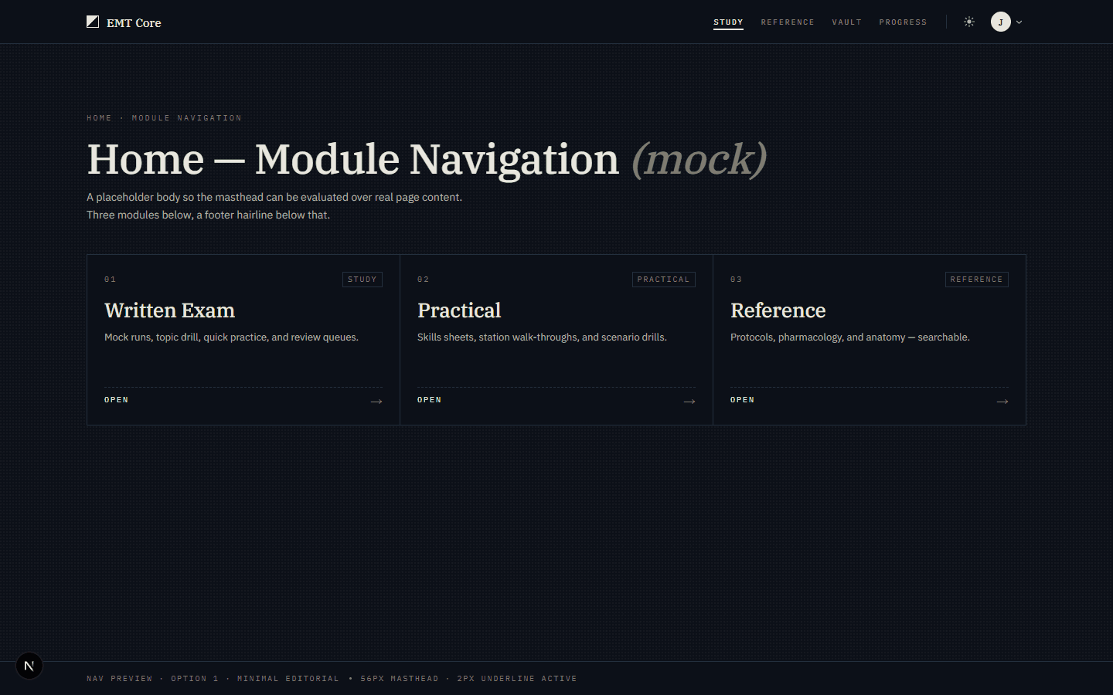Viewport: 1113px width, 695px height.
Task: Toggle the light theme sun icon
Action: point(969,22)
